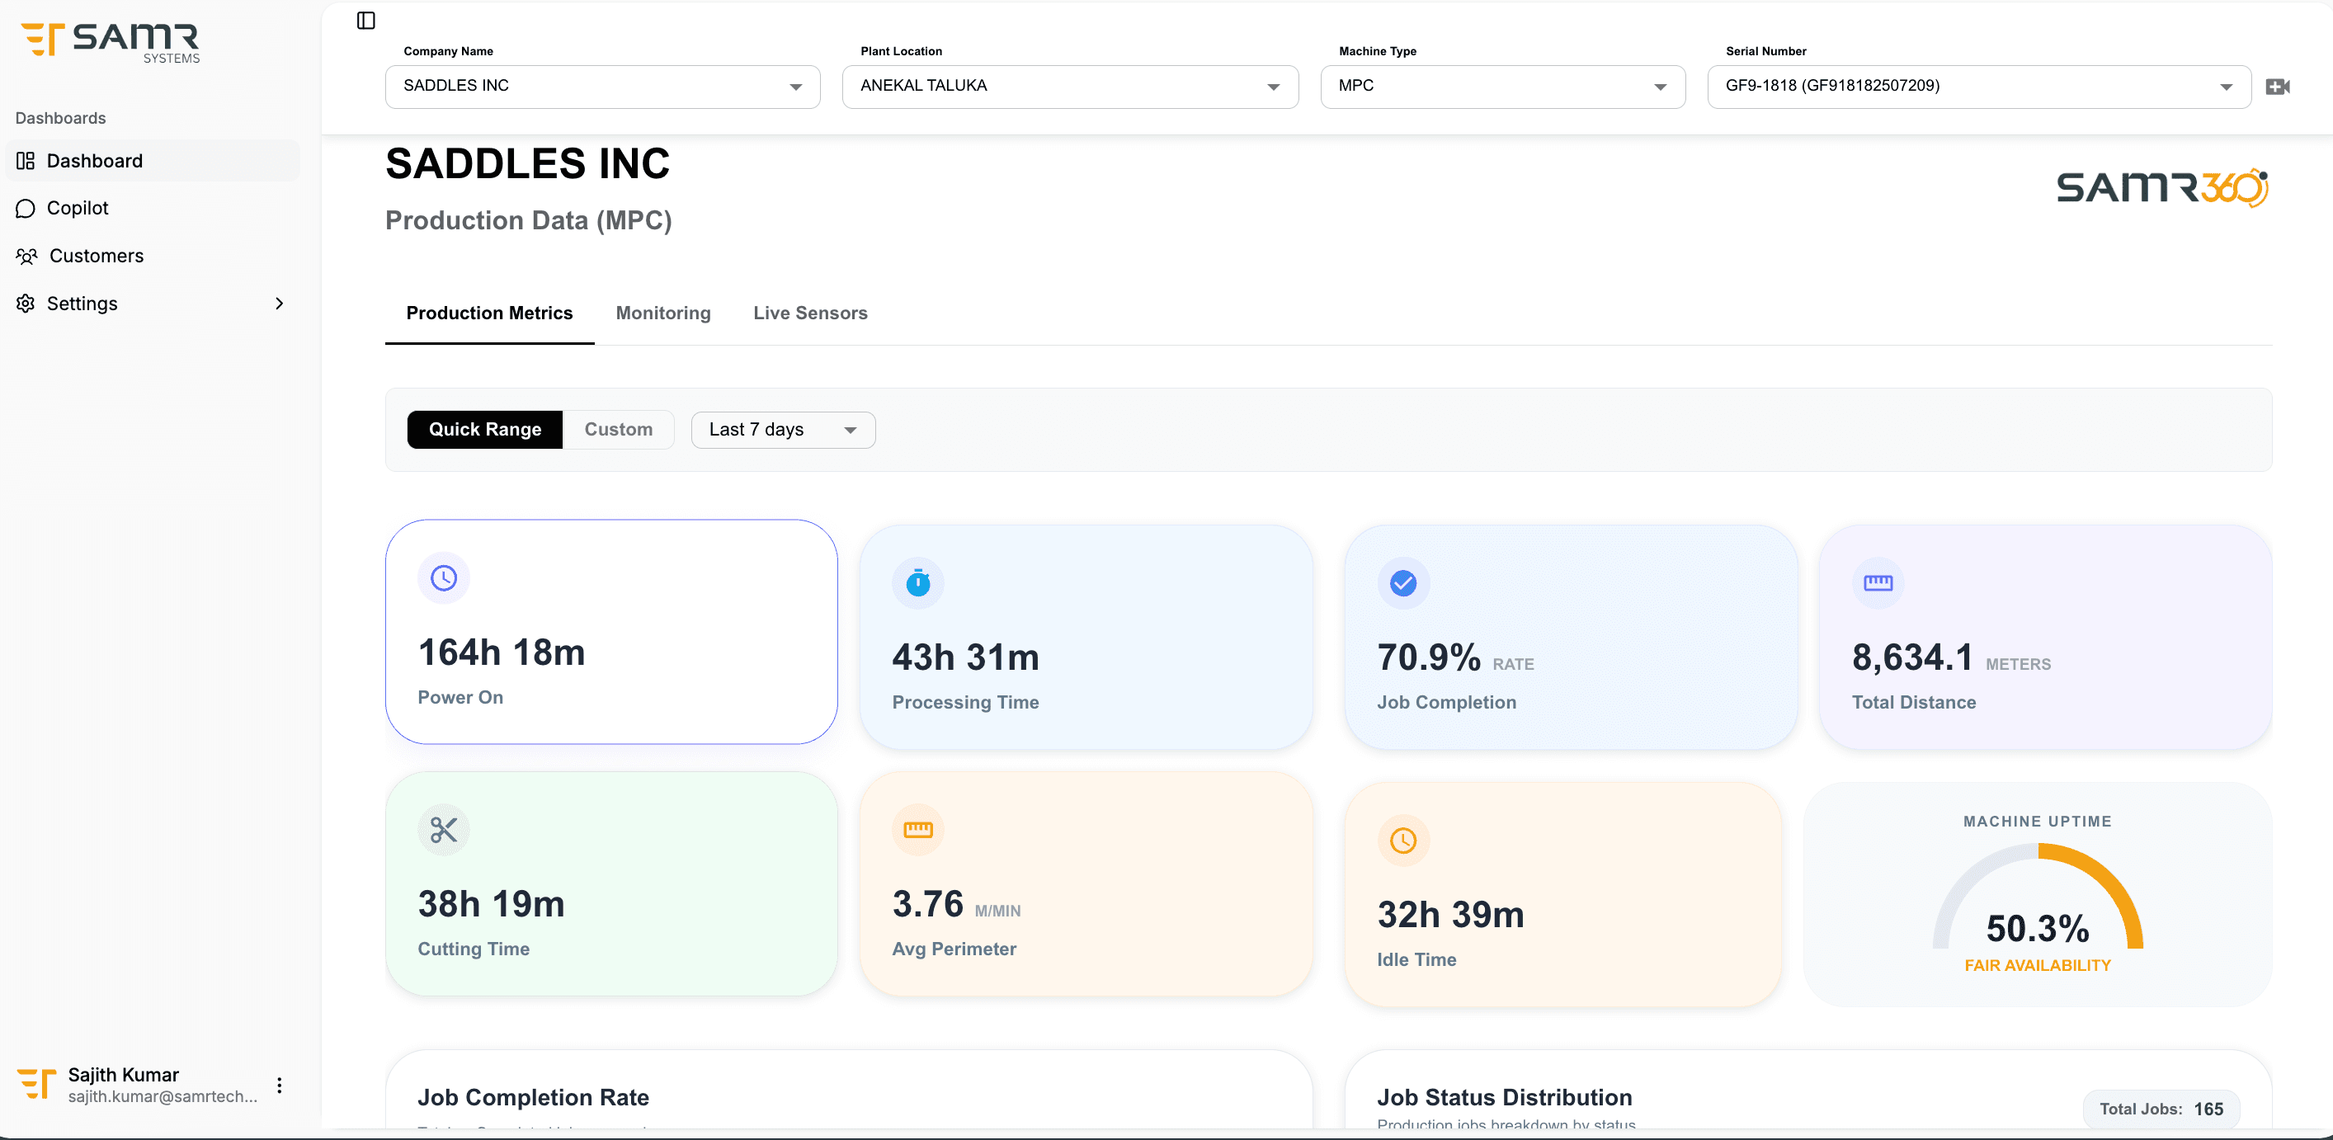Open the Last 7 days dropdown
The image size is (2333, 1140).
click(784, 429)
